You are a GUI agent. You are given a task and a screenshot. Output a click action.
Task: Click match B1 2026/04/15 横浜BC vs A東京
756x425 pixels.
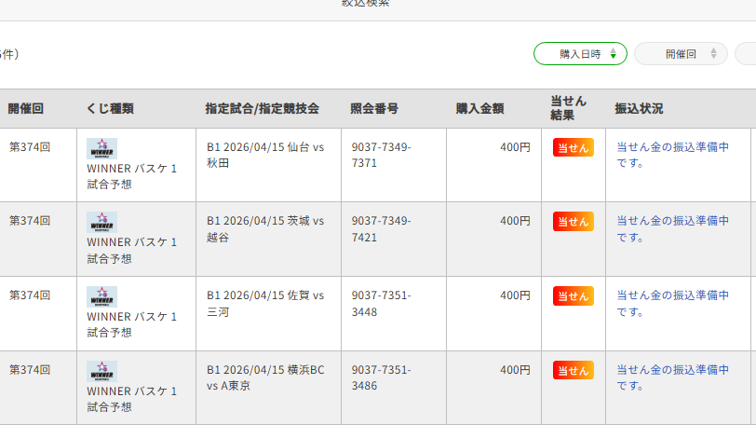click(x=265, y=377)
